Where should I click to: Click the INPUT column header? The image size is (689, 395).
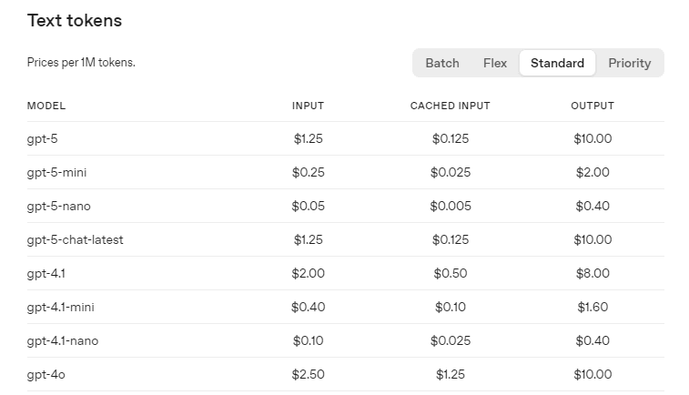(308, 106)
